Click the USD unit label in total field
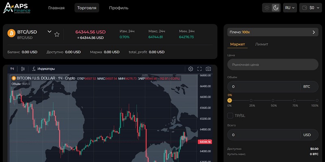The image size is (325, 162). tap(307, 135)
